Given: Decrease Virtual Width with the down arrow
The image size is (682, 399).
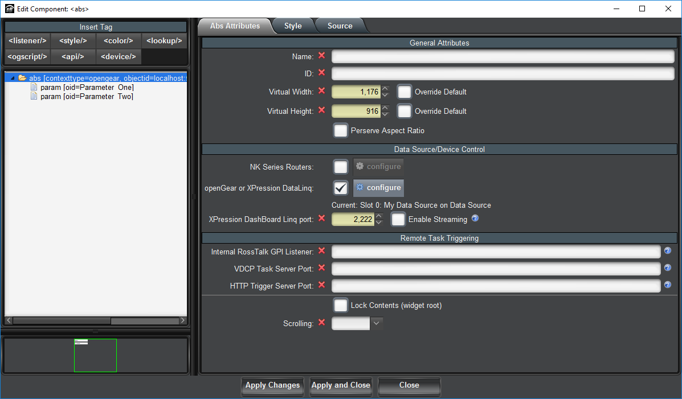Looking at the screenshot, I should point(385,95).
